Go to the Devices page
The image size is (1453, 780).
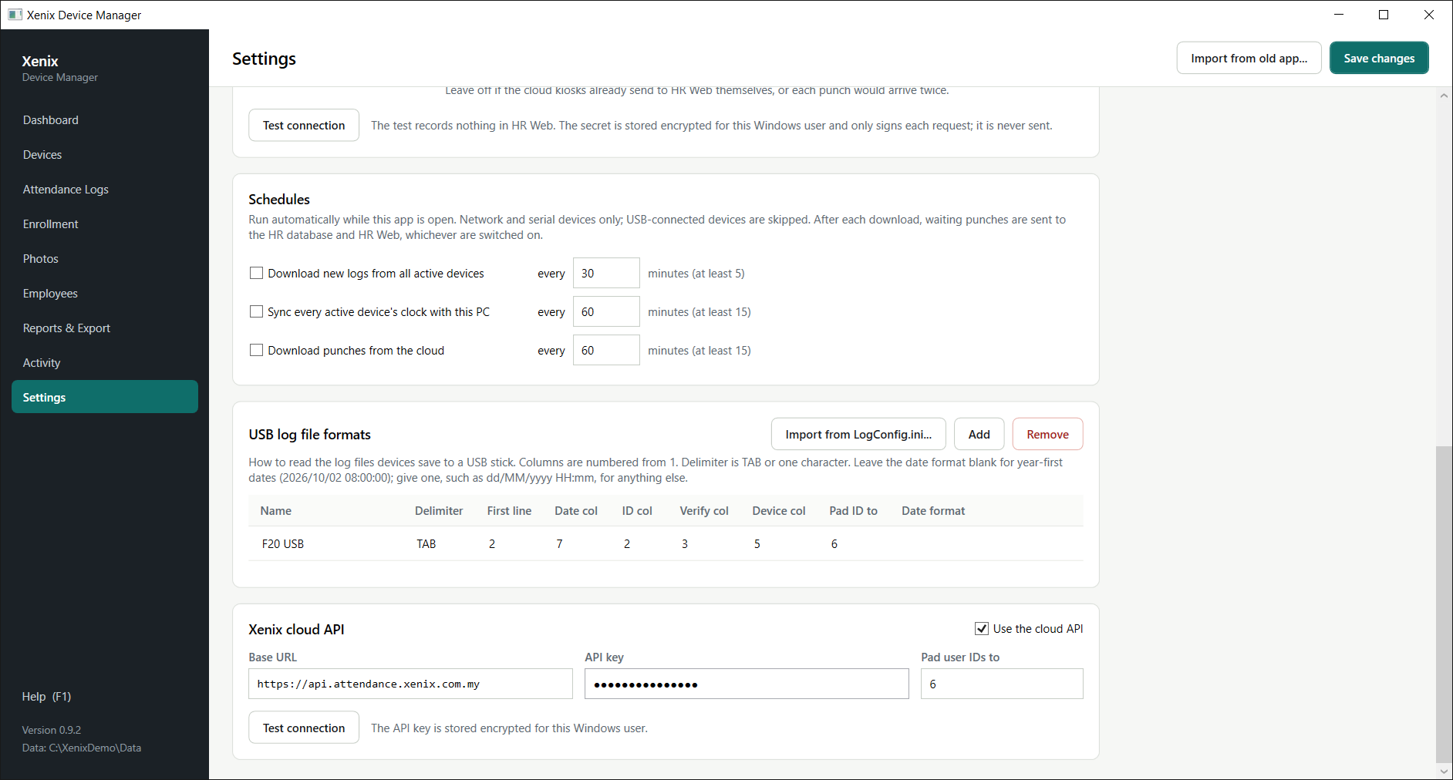pos(105,155)
